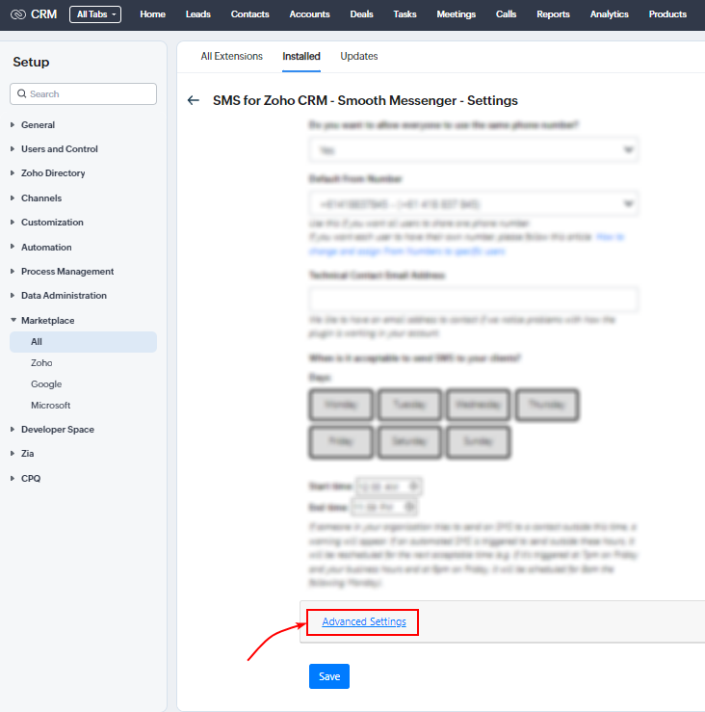Screen dimensions: 705x712
Task: Switch to the Updates tab
Action: [x=358, y=56]
